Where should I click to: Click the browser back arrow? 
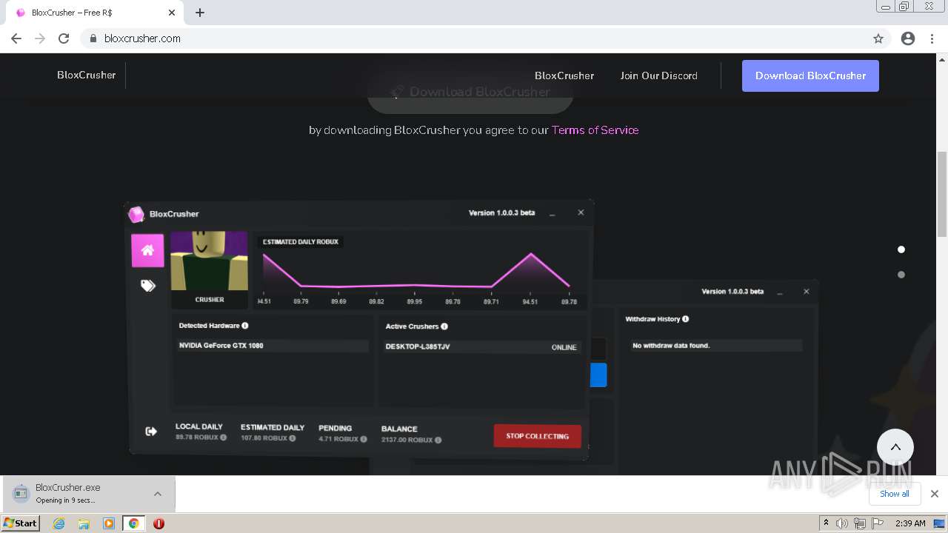[x=16, y=38]
